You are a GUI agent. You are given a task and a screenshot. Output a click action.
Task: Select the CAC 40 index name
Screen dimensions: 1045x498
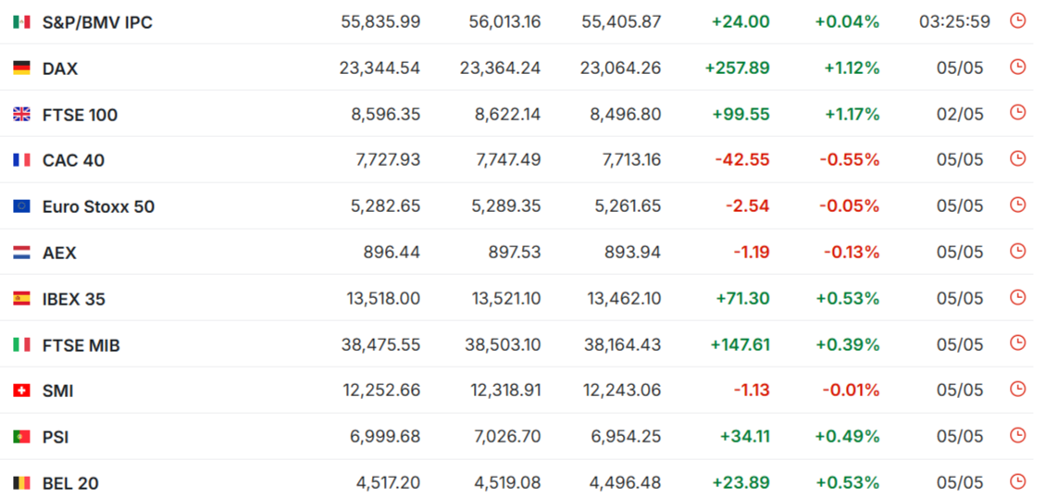[73, 161]
